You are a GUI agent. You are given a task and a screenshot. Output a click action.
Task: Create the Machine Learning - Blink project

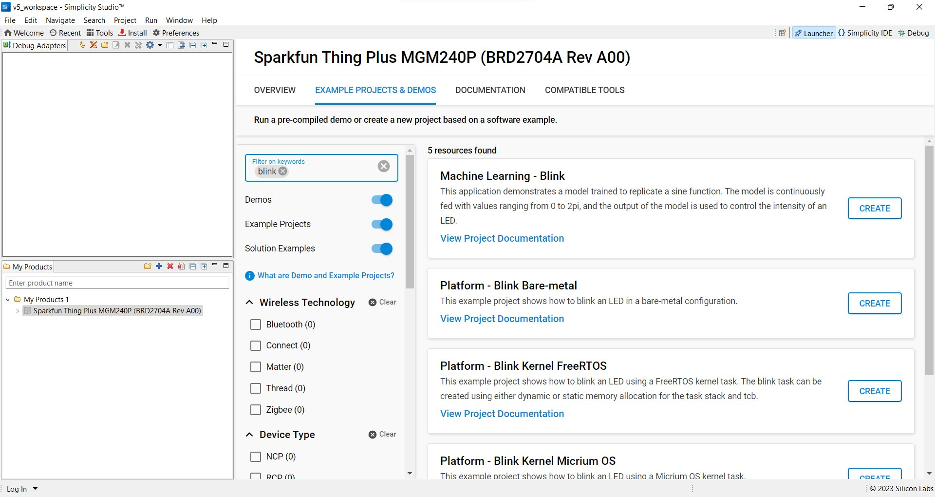875,209
